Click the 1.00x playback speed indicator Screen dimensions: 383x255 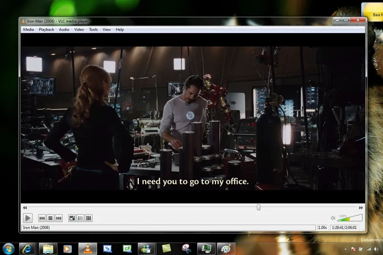pyautogui.click(x=322, y=227)
